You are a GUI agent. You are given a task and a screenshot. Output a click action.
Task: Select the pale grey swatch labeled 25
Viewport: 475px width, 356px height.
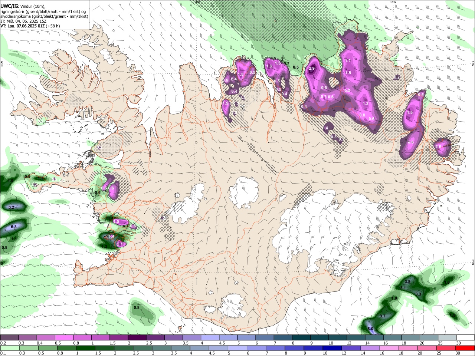(447, 338)
